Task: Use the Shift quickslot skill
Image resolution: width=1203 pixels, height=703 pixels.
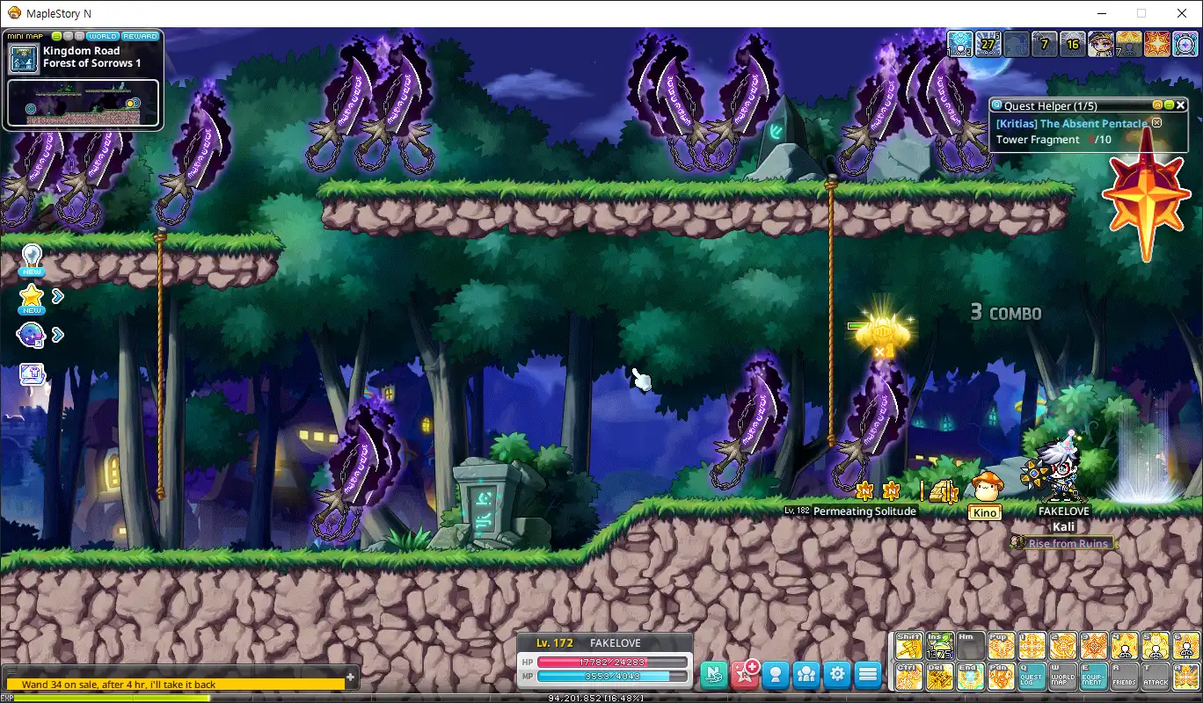Action: (x=909, y=646)
